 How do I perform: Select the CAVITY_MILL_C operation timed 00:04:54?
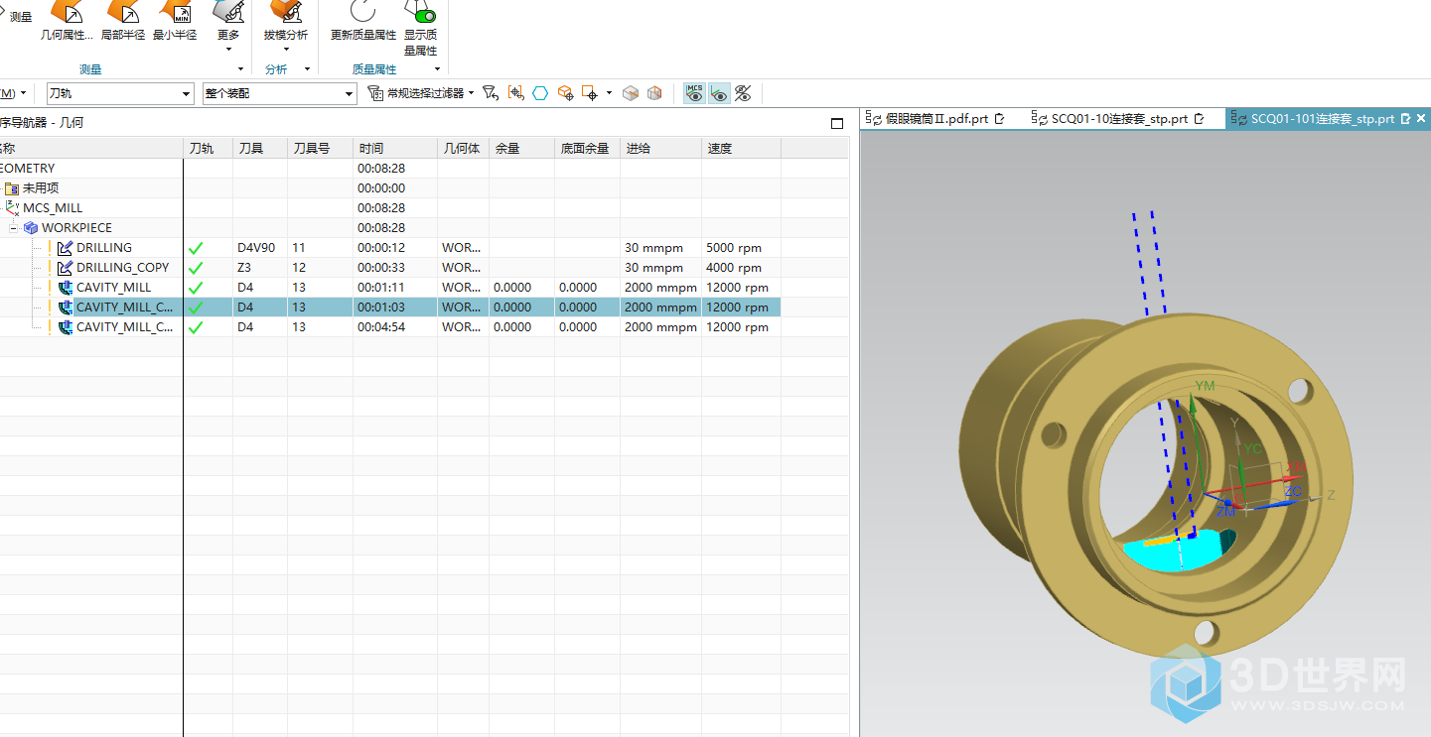[x=124, y=326]
